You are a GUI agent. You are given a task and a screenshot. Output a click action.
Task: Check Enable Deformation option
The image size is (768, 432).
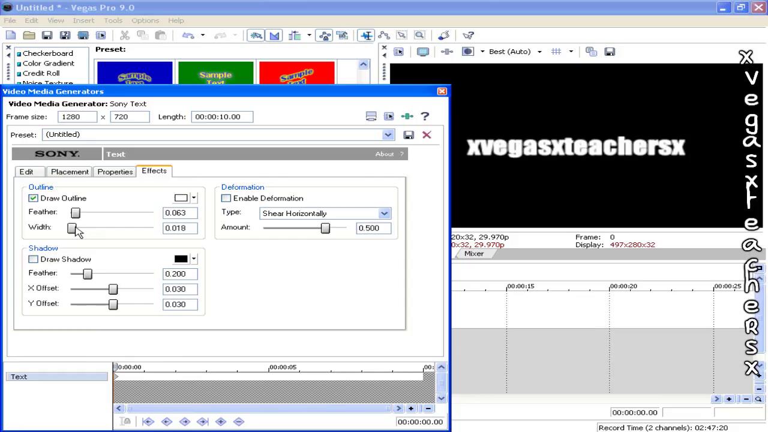pos(226,198)
